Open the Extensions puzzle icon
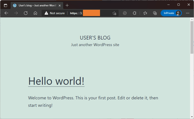This screenshot has height=119, width=194. [135, 13]
